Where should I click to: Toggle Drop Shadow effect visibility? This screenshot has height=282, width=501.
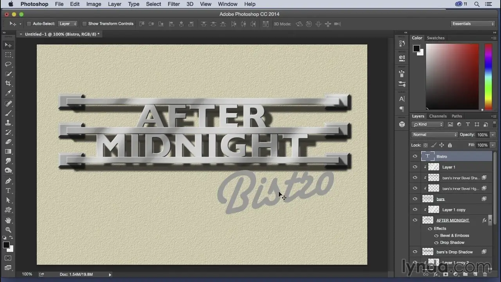pyautogui.click(x=436, y=243)
